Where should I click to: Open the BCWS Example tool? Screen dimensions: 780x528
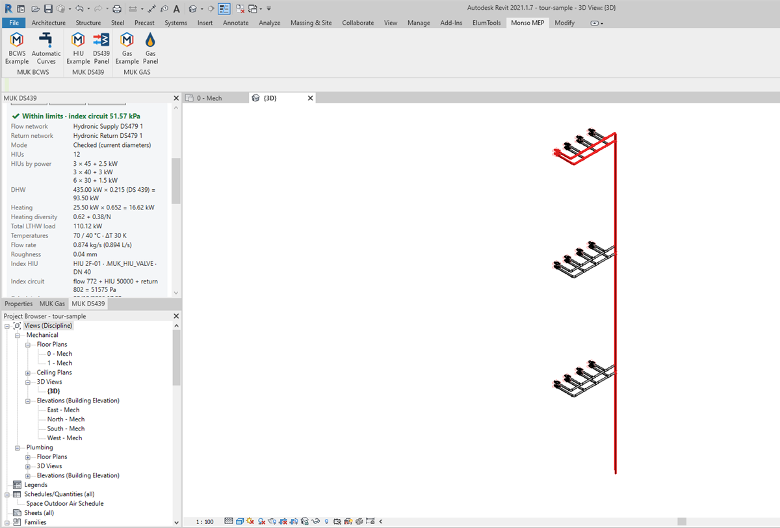[x=17, y=48]
